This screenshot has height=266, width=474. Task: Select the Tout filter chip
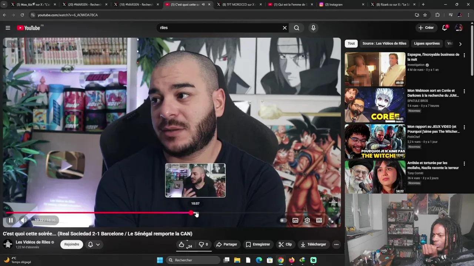(351, 43)
